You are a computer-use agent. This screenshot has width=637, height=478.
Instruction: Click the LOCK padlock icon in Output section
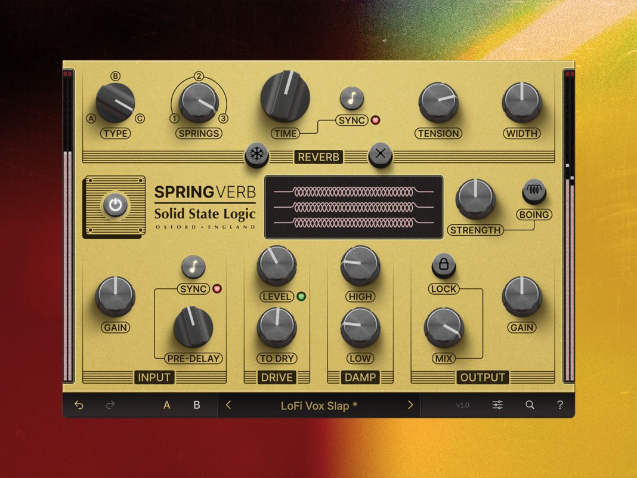click(x=443, y=266)
